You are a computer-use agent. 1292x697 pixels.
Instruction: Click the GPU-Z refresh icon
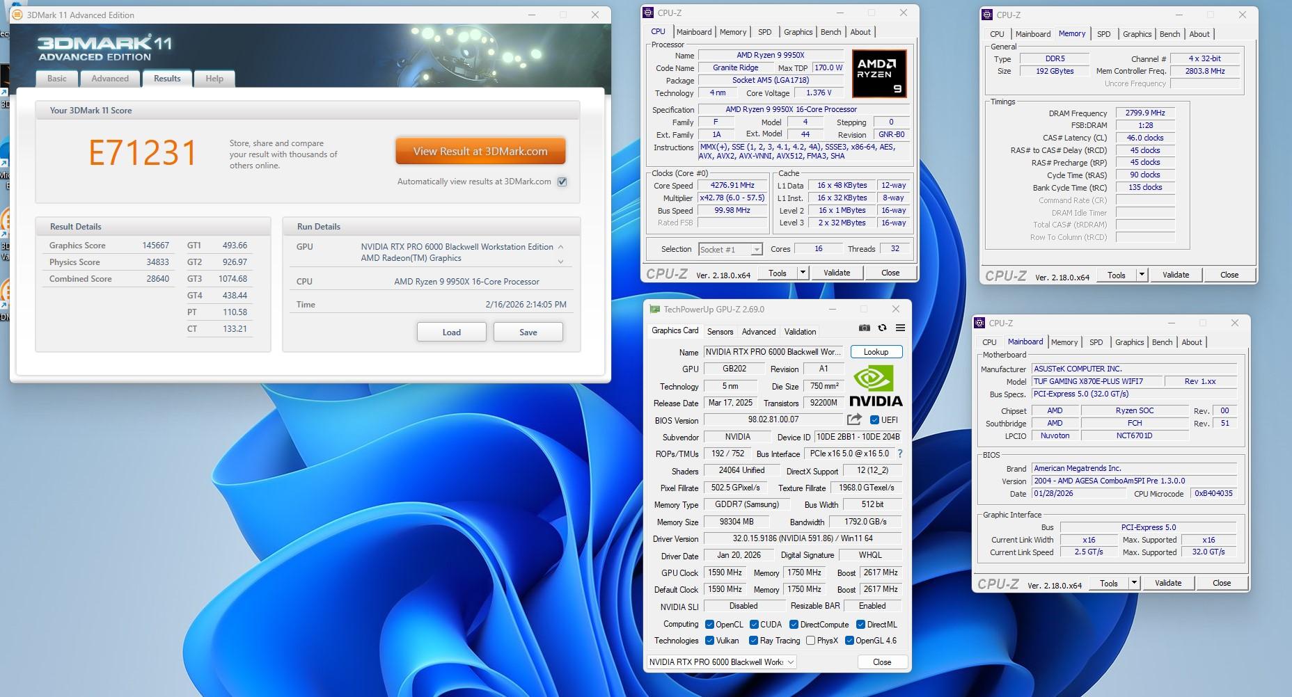click(x=882, y=328)
